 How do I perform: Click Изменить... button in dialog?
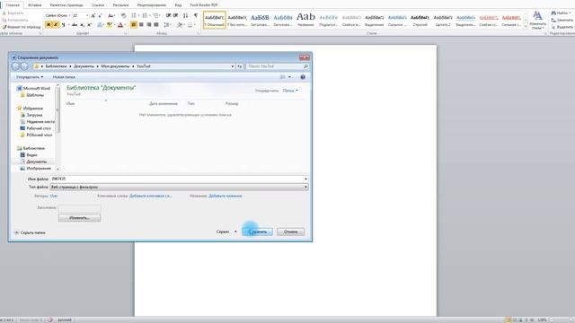click(79, 218)
